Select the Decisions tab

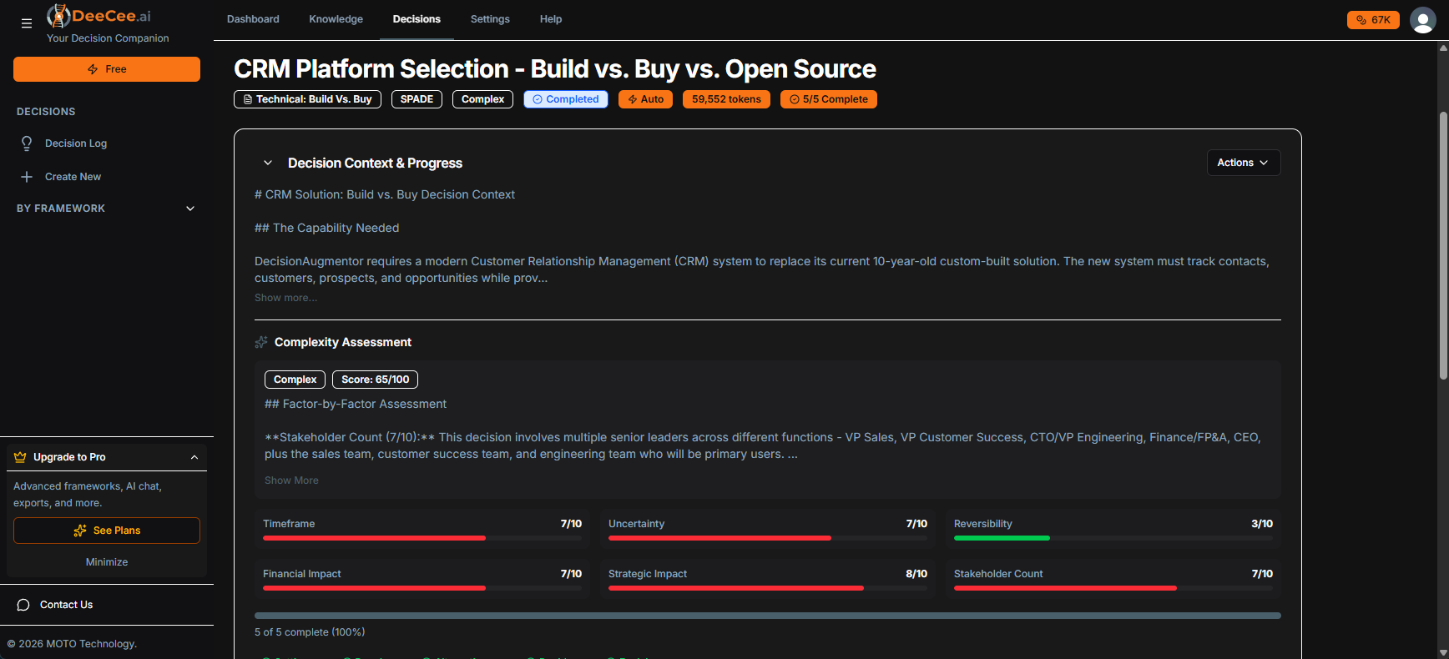point(417,19)
